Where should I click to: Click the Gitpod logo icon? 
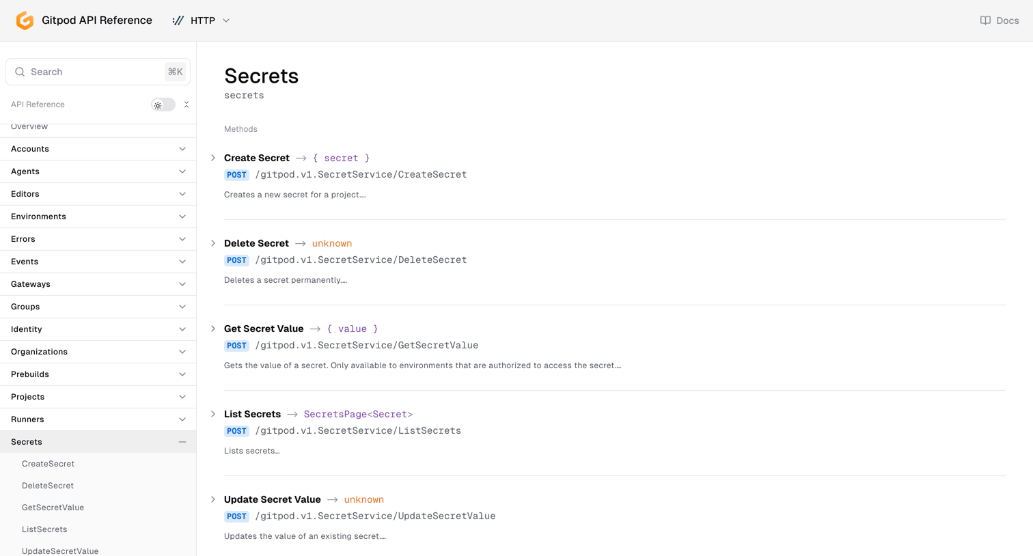[x=25, y=20]
